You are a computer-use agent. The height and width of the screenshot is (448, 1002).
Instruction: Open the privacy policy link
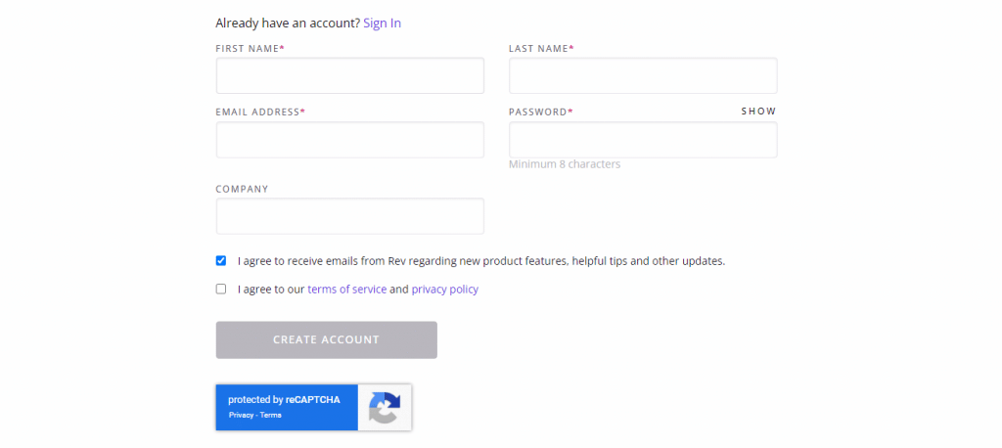445,289
